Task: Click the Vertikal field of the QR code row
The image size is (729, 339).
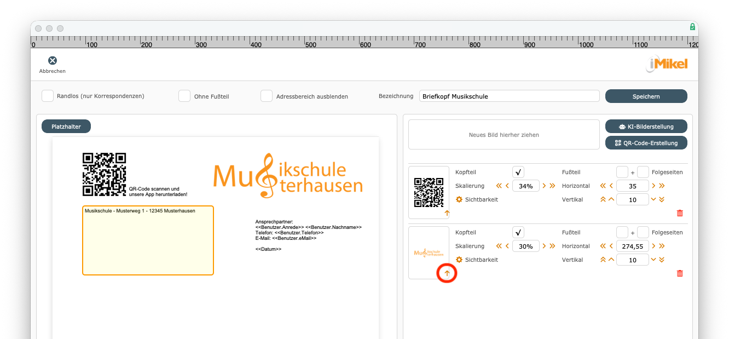Action: point(633,199)
